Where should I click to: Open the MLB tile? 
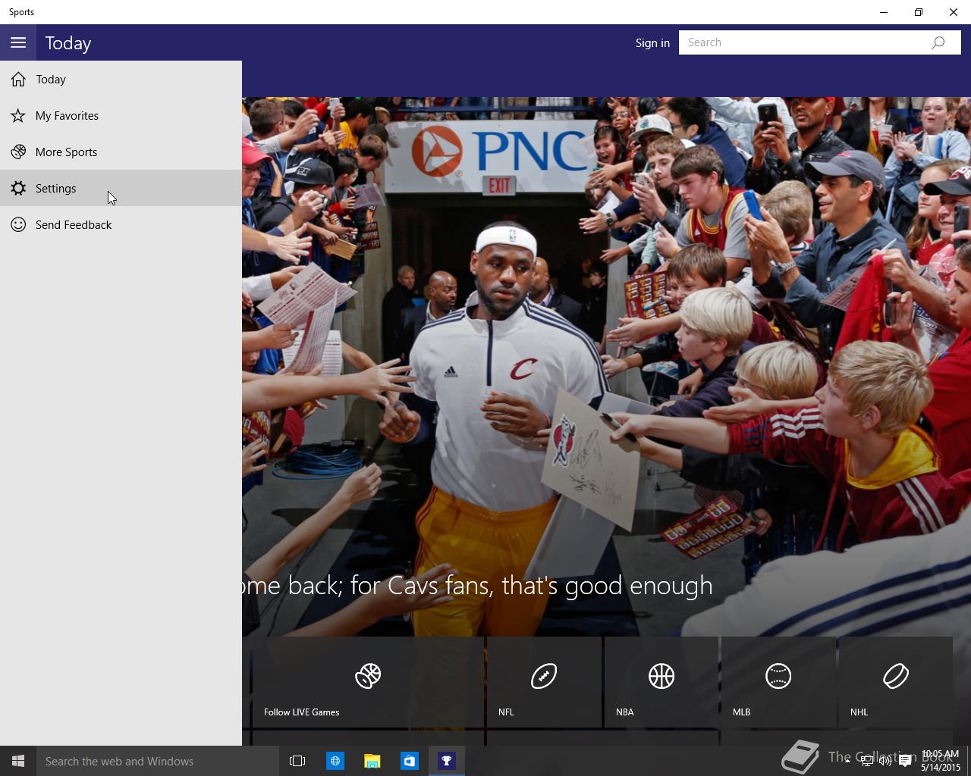point(778,681)
